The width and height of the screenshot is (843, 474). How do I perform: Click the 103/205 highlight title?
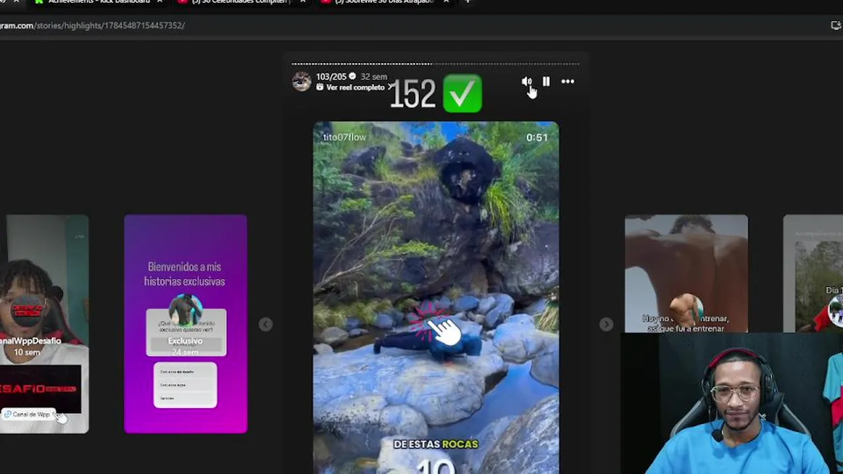331,76
